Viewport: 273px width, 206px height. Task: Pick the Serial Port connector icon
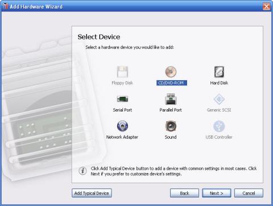pos(122,99)
